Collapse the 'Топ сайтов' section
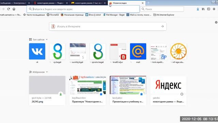 point(47,40)
